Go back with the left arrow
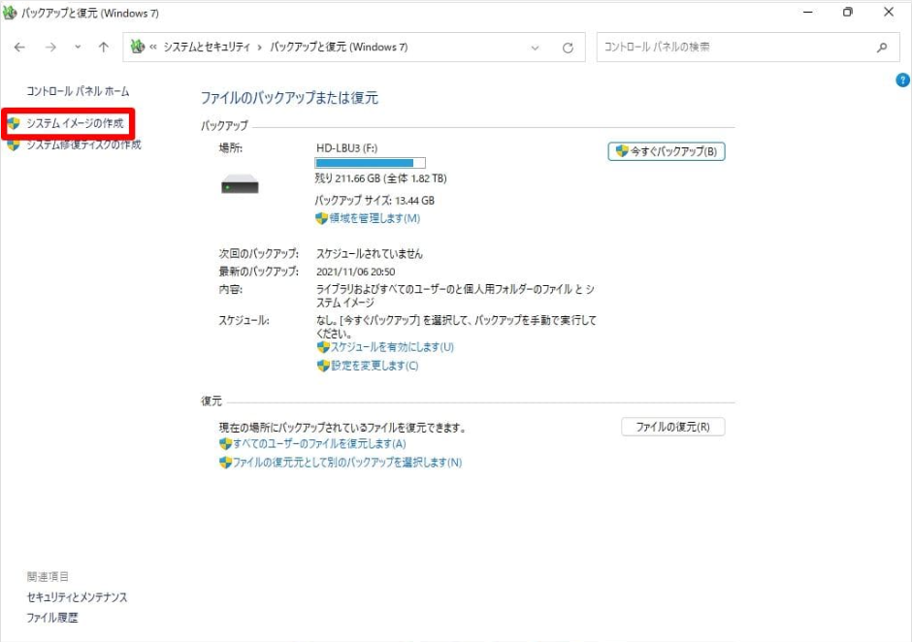 19,48
